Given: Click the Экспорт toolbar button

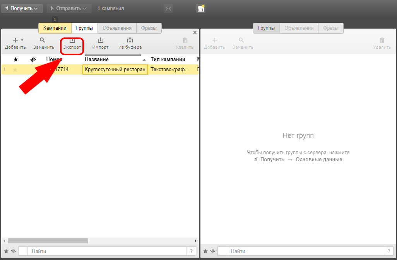Looking at the screenshot, I should pyautogui.click(x=72, y=43).
